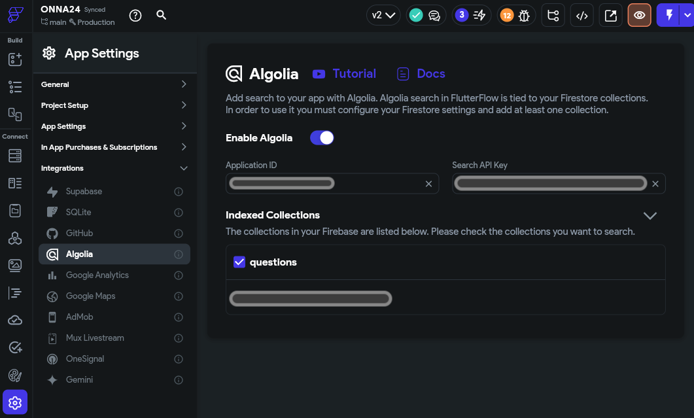Open the Custom Code lines icon

pyautogui.click(x=15, y=292)
